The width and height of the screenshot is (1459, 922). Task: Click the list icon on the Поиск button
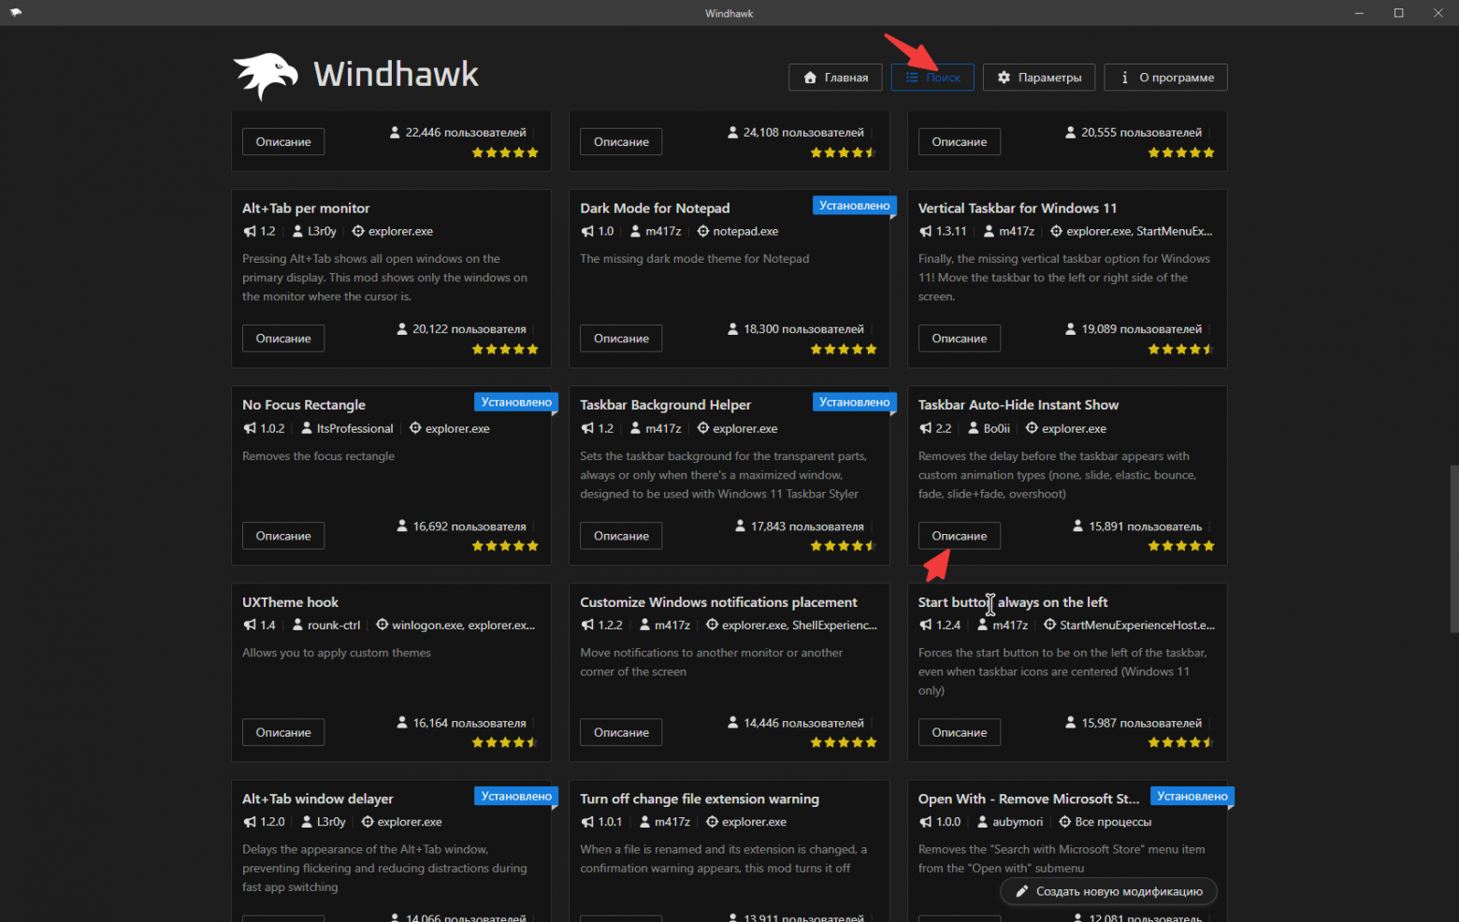[912, 78]
